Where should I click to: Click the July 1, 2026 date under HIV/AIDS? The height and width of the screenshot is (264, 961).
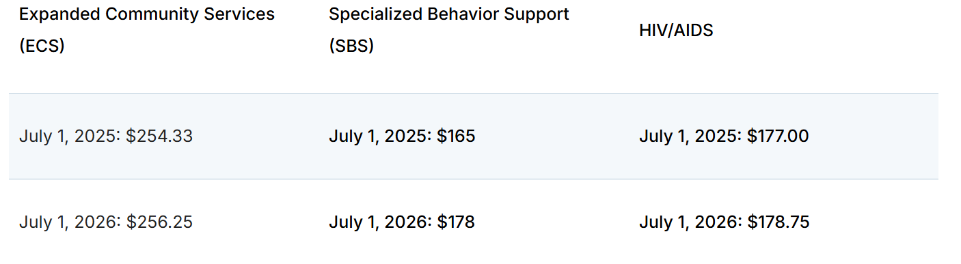tap(690, 222)
